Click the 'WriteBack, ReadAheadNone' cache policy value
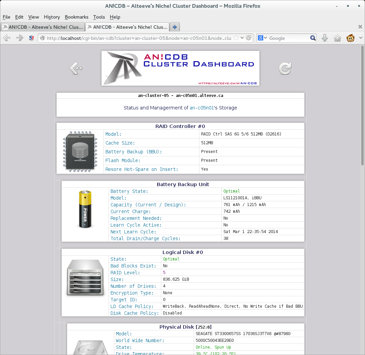This screenshot has height=355, width=365. pyautogui.click(x=233, y=306)
